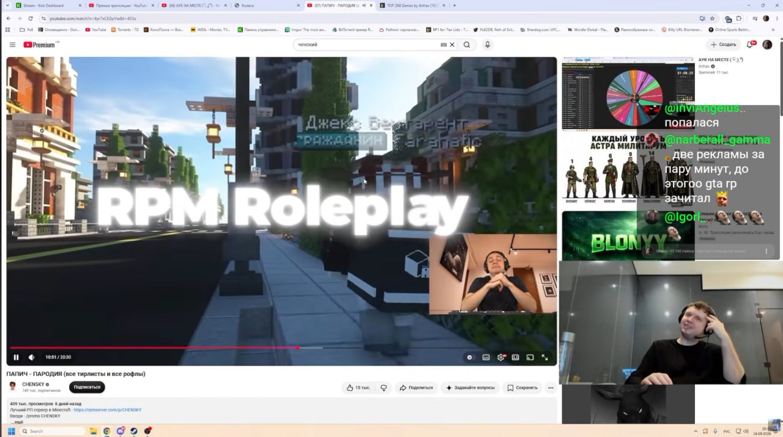
Task: Expand the description with ...ещё
Action: coord(17,422)
